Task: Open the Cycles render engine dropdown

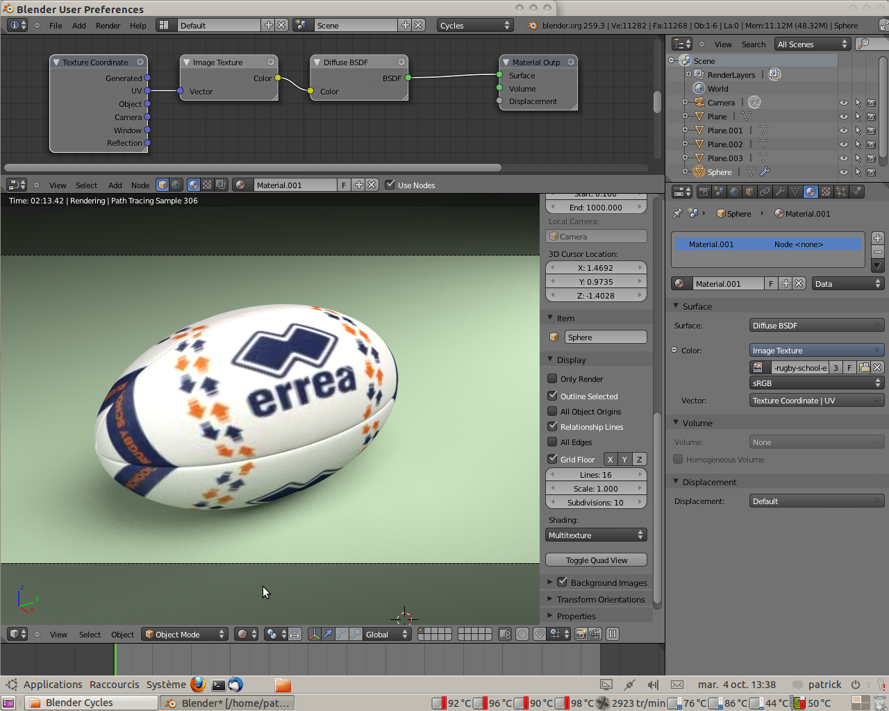Action: (475, 24)
